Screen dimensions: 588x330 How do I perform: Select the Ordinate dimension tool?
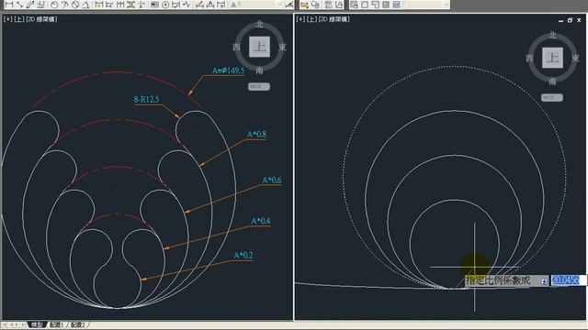40,5
